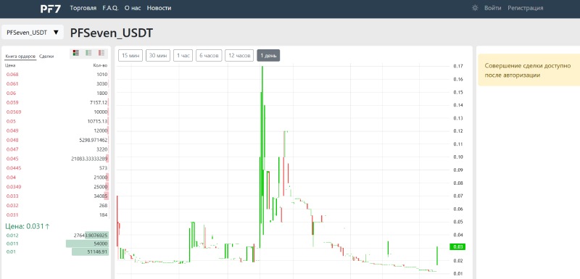Click the quantity 21083.33333289
This screenshot has width=580, height=279.
point(89,159)
